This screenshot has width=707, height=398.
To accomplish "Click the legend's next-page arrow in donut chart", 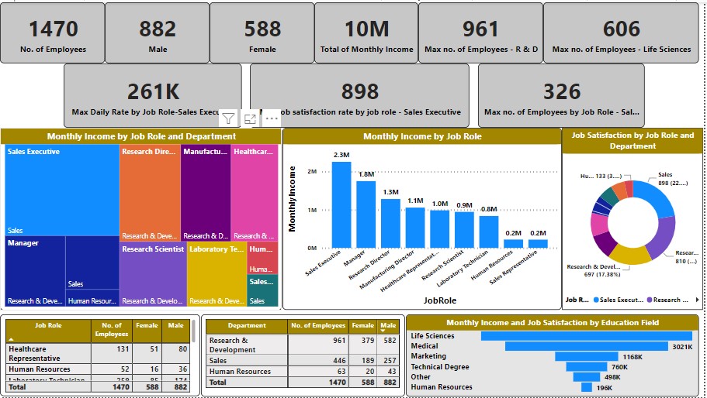I will (x=697, y=300).
